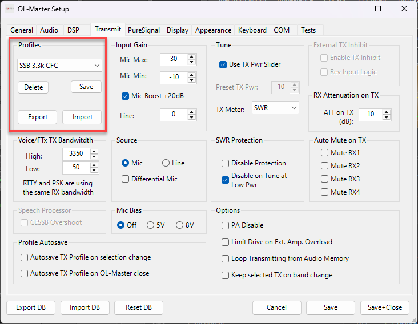This screenshot has width=418, height=324.
Task: Select the PureSignal tab
Action: click(x=144, y=30)
